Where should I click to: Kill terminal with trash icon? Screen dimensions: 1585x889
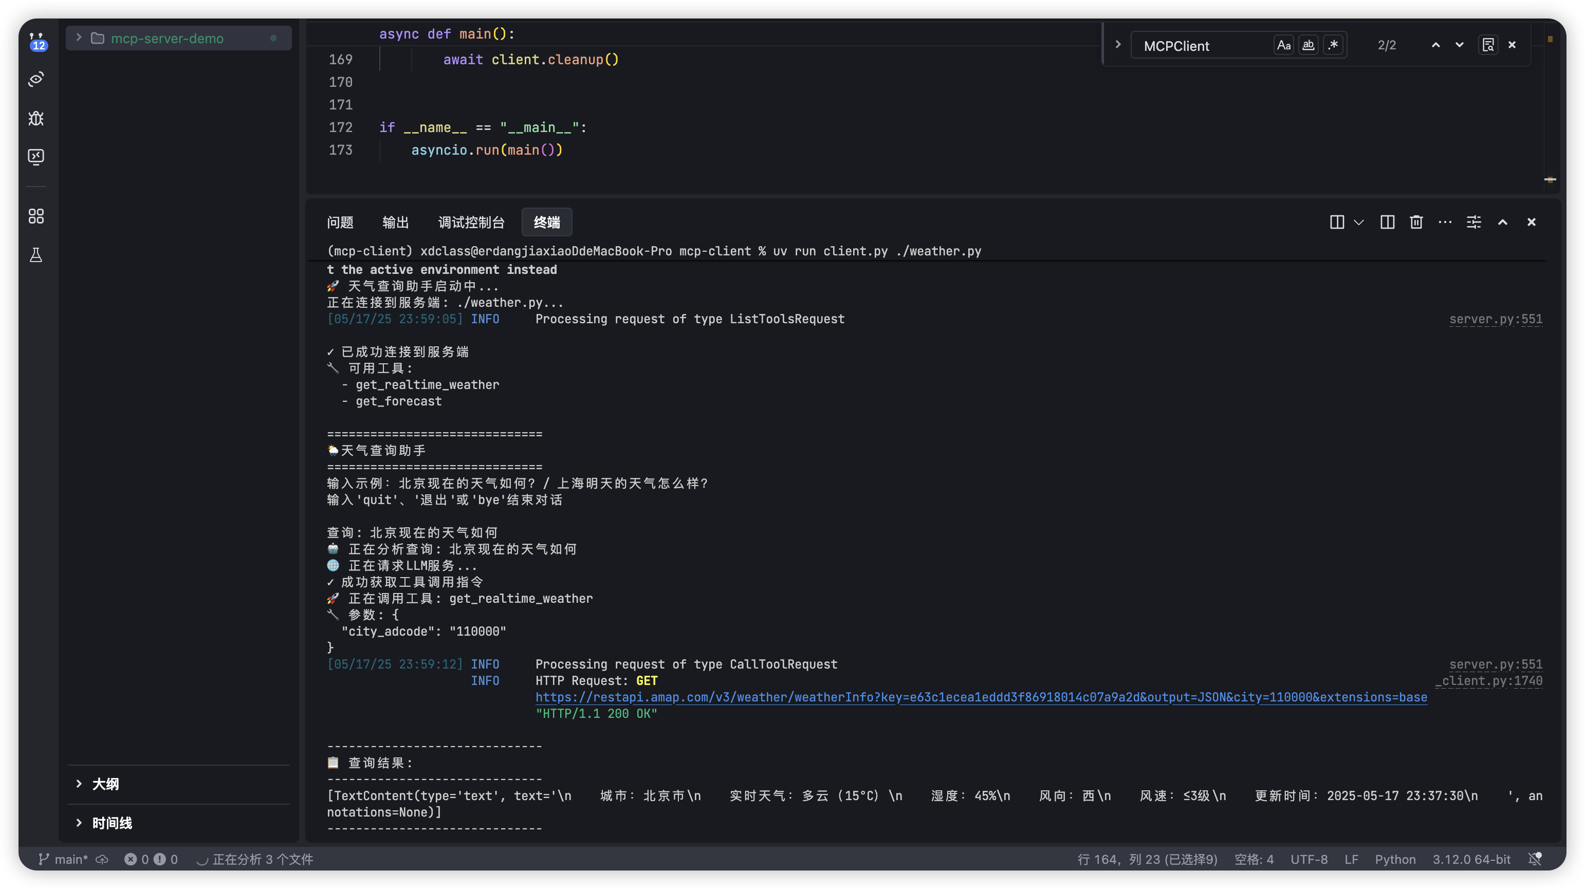(1416, 222)
